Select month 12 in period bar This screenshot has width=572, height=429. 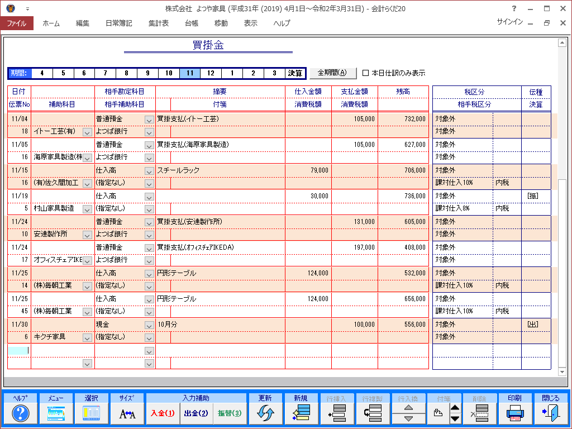coord(211,73)
